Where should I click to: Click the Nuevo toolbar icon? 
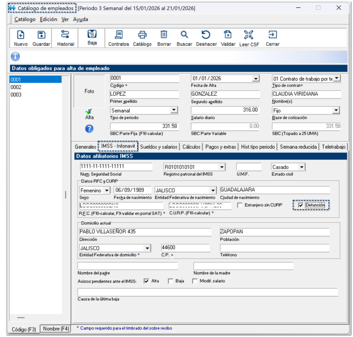pyautogui.click(x=20, y=35)
